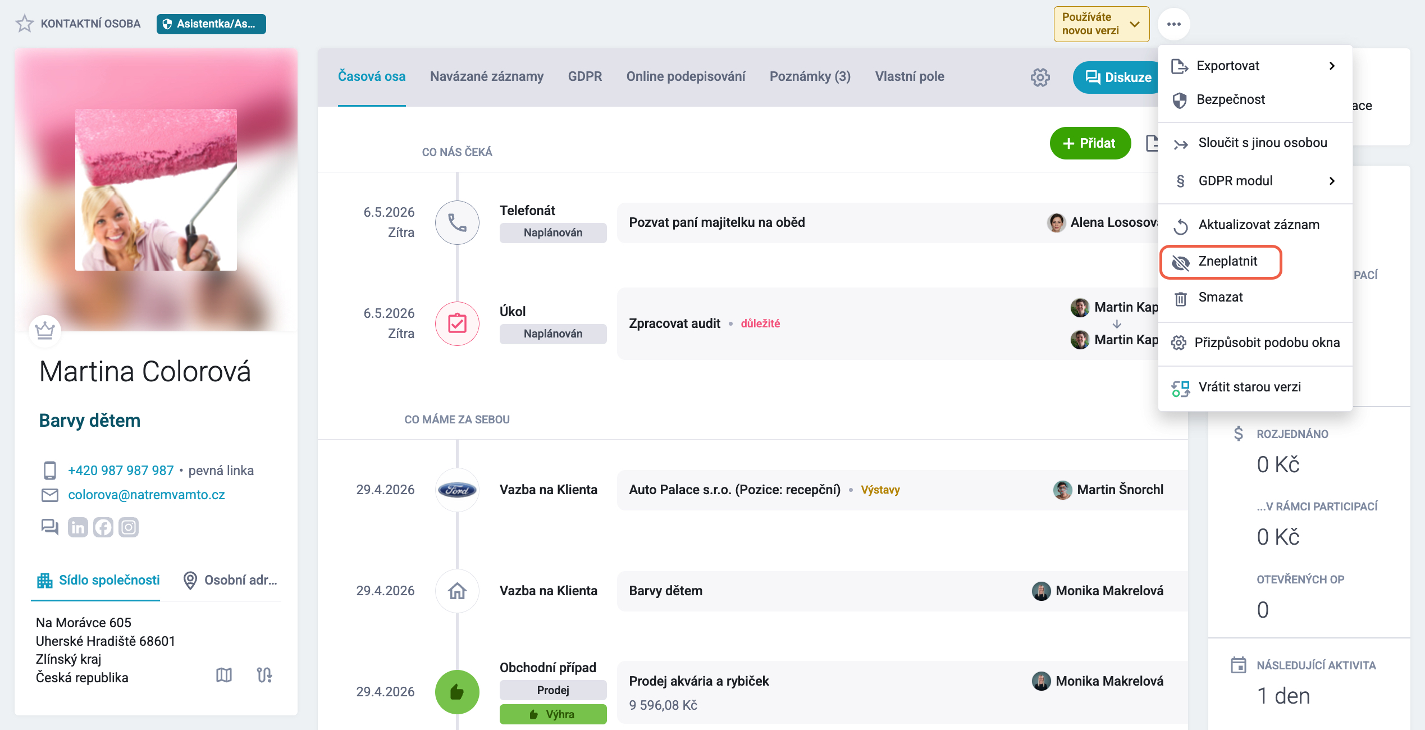This screenshot has width=1425, height=730.
Task: Switch to the Navázané záznamy tab
Action: [x=487, y=77]
